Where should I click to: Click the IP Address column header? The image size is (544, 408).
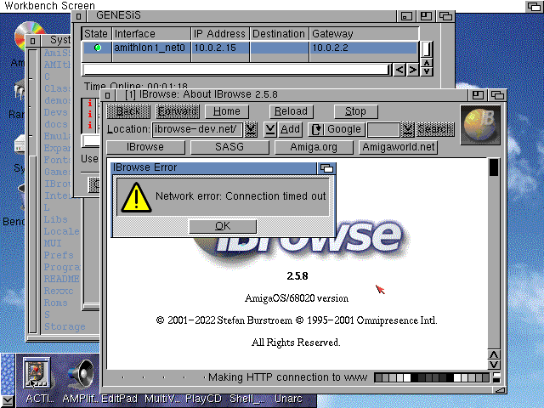[220, 34]
